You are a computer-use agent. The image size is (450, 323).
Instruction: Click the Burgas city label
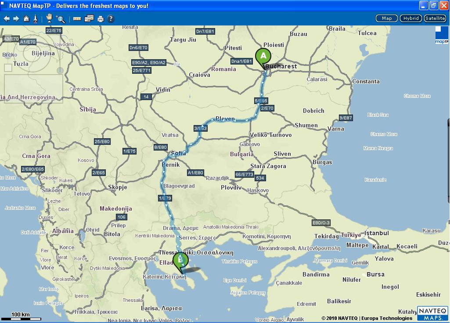322,162
